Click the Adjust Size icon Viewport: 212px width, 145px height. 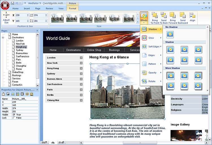point(6,15)
